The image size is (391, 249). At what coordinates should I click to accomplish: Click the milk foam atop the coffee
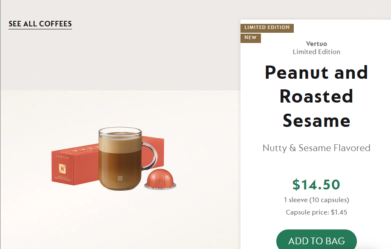[x=120, y=136]
